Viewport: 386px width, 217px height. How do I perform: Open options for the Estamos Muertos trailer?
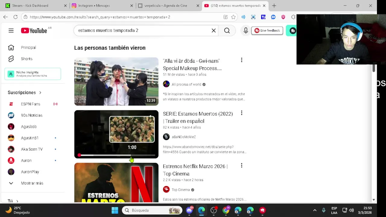pyautogui.click(x=242, y=113)
